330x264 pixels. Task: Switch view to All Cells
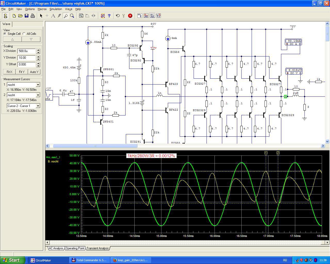coord(24,34)
